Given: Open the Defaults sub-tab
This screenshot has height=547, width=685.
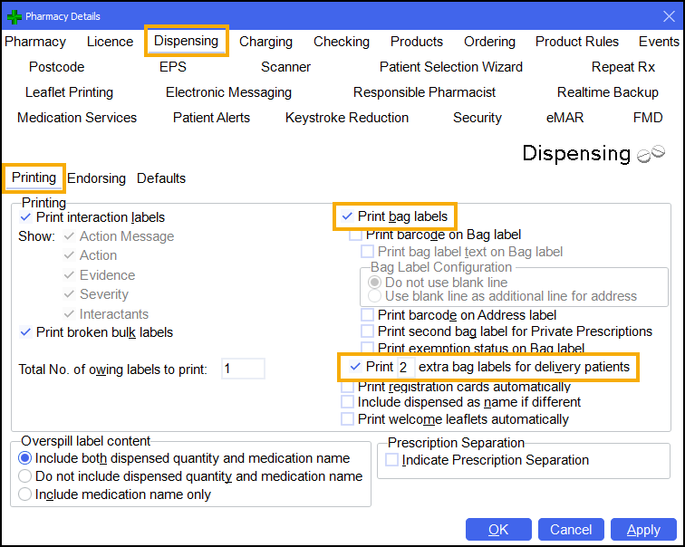Looking at the screenshot, I should click(x=161, y=178).
